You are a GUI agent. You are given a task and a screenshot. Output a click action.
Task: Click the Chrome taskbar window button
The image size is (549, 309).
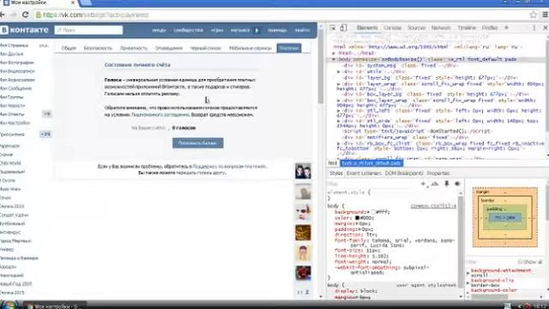coord(54,306)
